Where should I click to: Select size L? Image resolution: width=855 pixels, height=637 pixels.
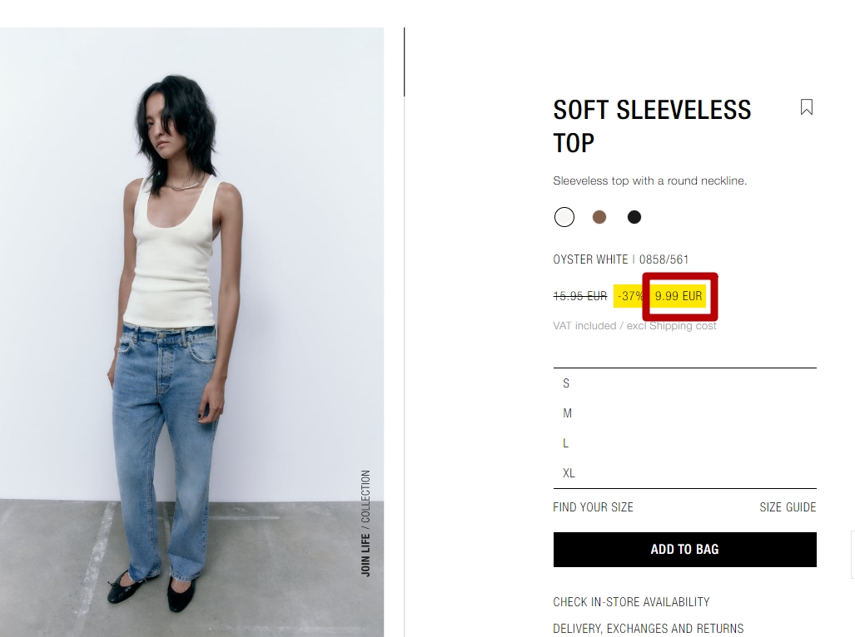(685, 443)
